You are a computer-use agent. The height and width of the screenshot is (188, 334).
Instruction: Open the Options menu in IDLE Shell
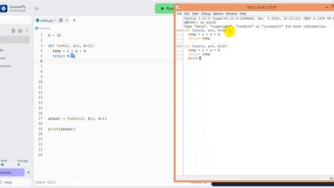pyautogui.click(x=218, y=14)
